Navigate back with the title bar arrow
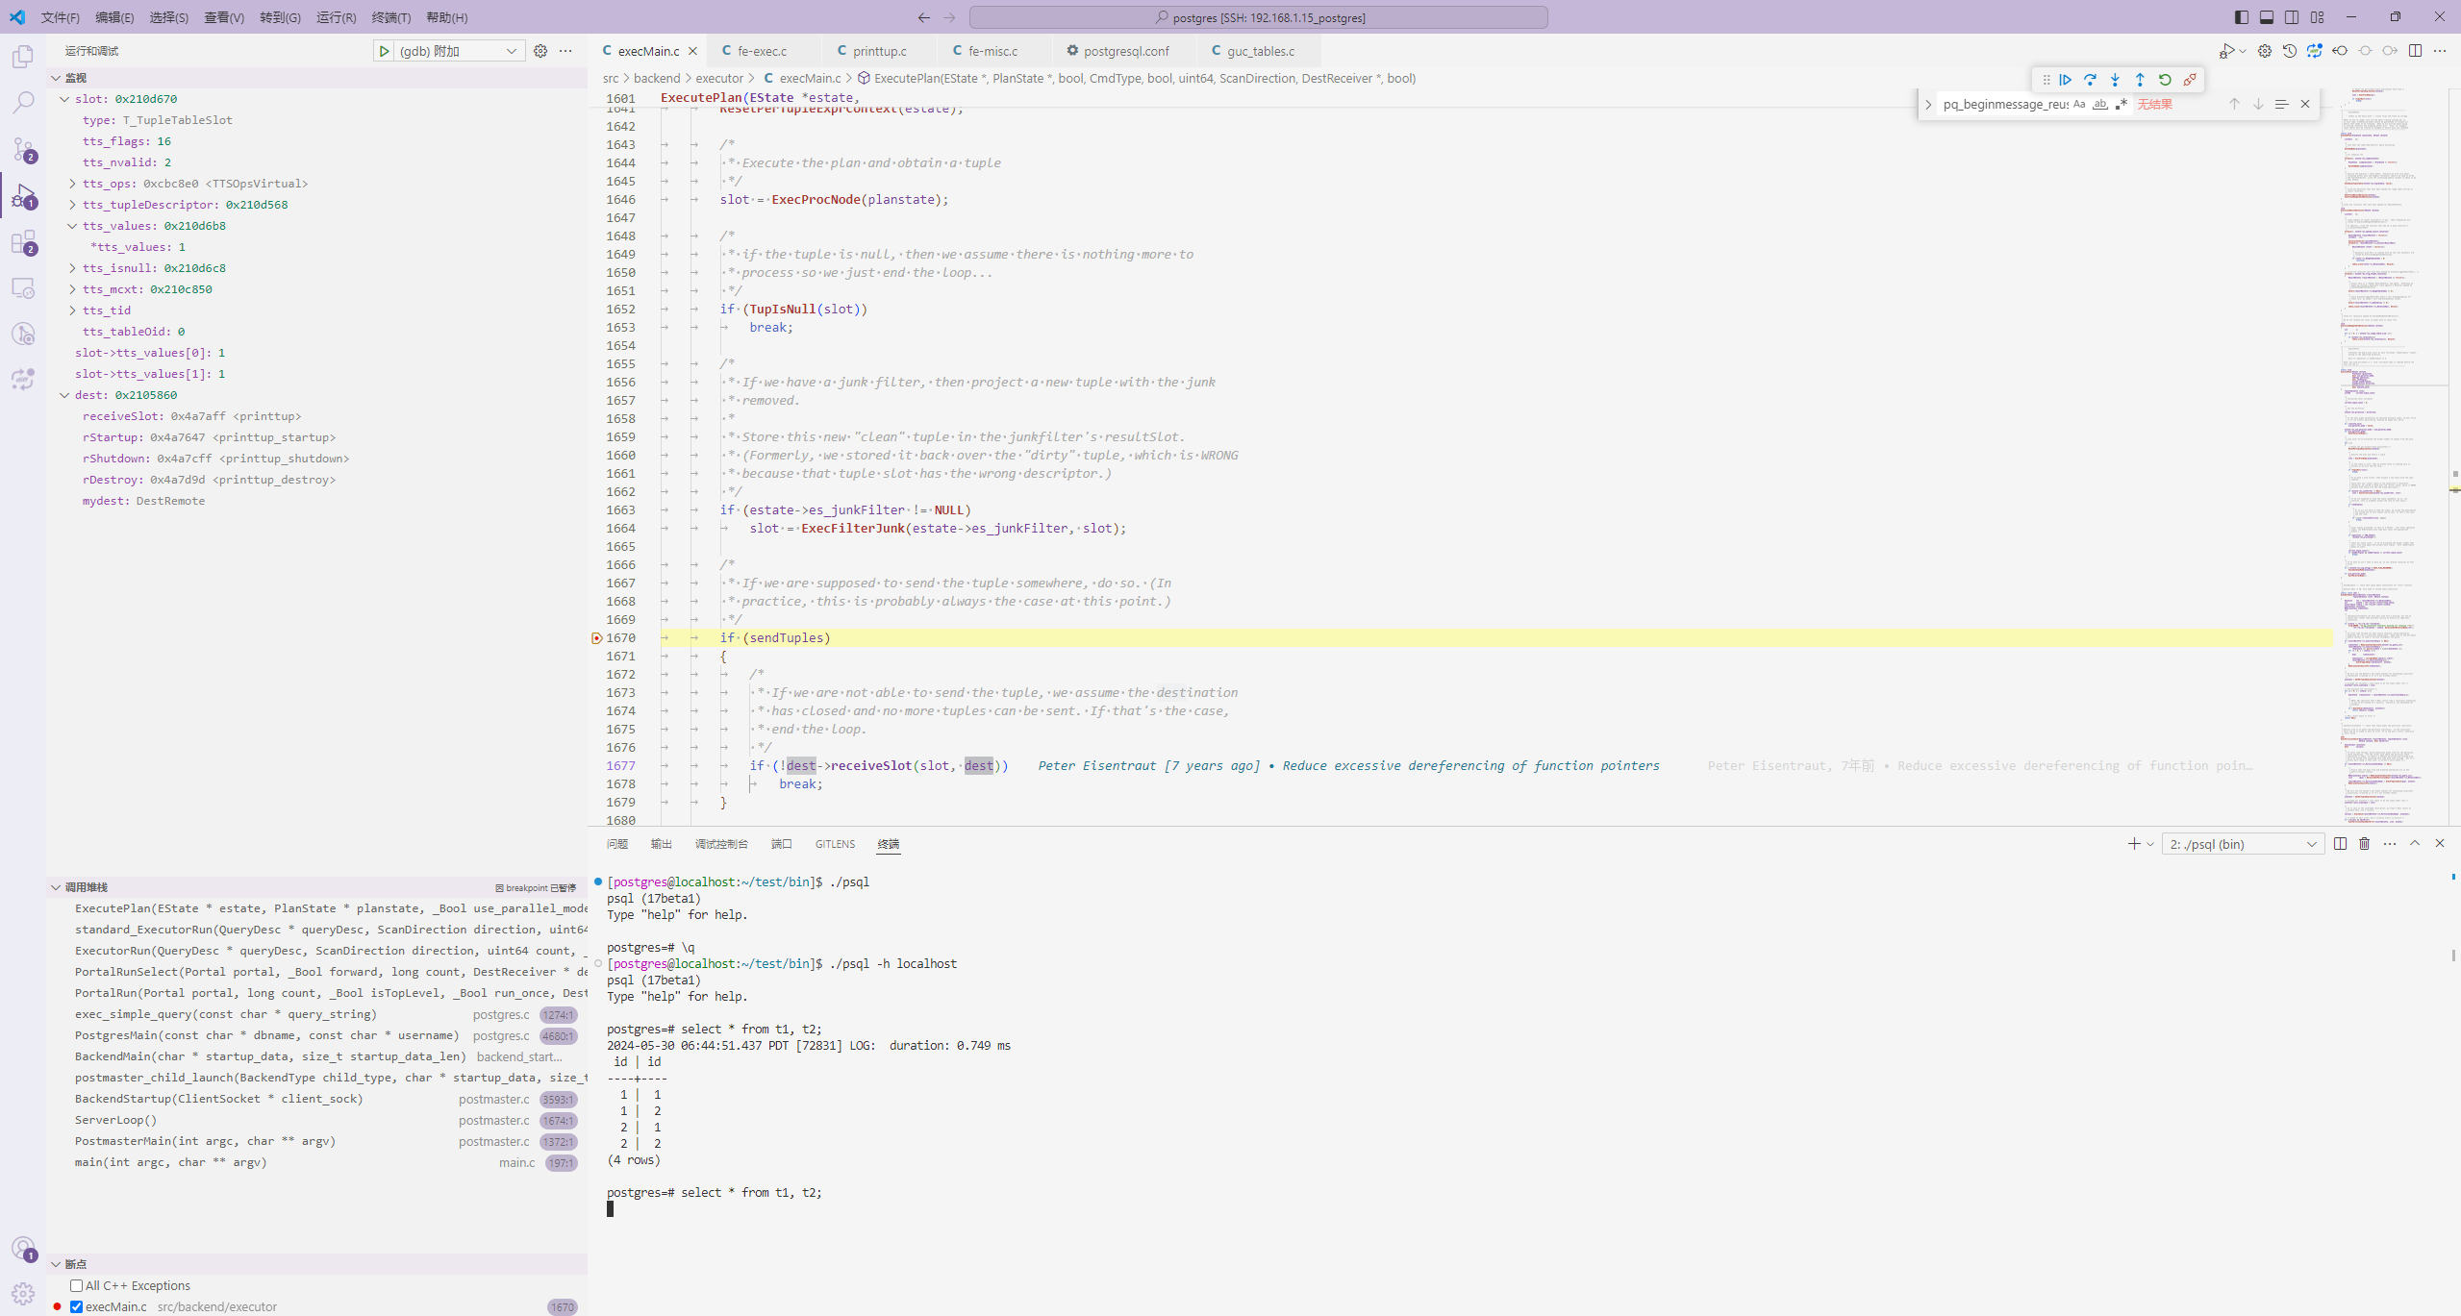Viewport: 2461px width, 1316px height. click(x=924, y=17)
